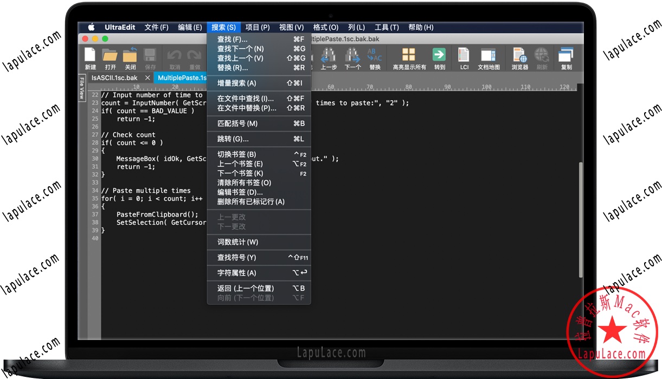
Task: Click the 新建 (New file) toolbar icon
Action: (90, 55)
